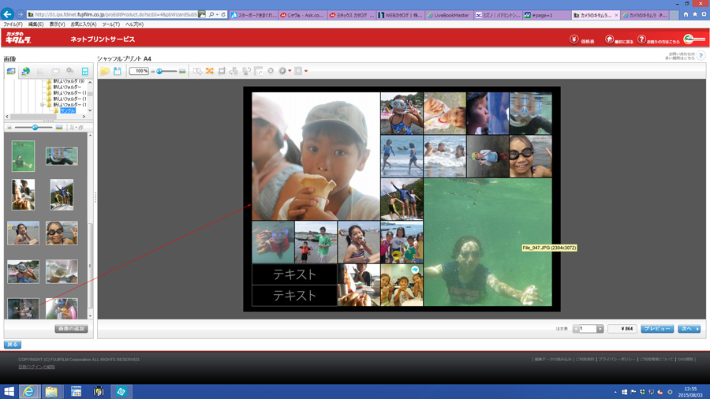Select the サンプル folder in tree
Image resolution: width=710 pixels, height=399 pixels.
[67, 110]
